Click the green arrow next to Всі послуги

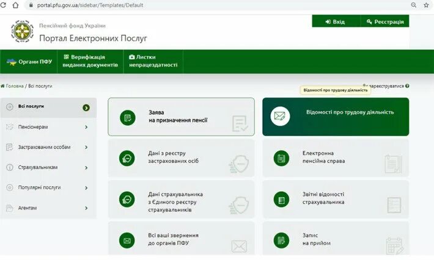[x=86, y=108]
